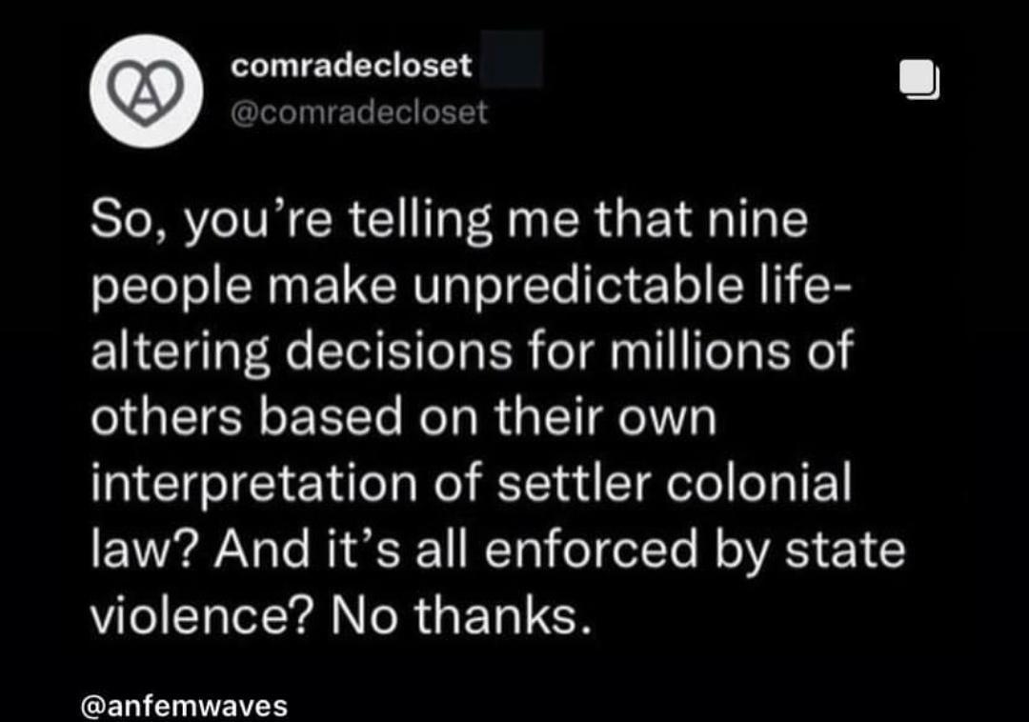Image resolution: width=1029 pixels, height=722 pixels.
Task: Click the @anfemwaves watermark text
Action: (x=181, y=705)
